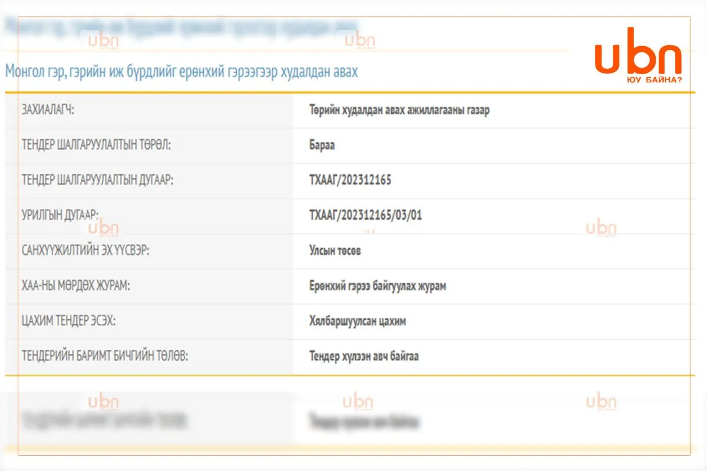Click the 'Хялбаршуулсан цахим' value
Screen dimensions: 707x471
coord(358,321)
